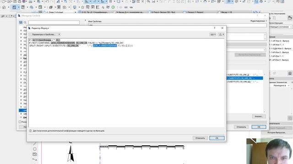Click the help question mark of formula editor
Viewport: 293px width, 164px height.
coord(215,28)
